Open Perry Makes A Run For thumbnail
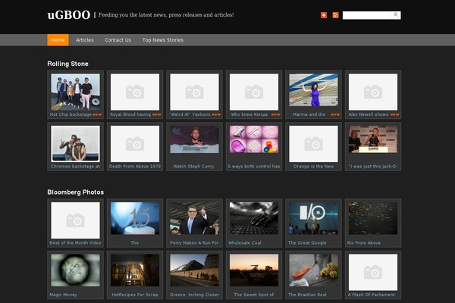455x303 pixels. 194,218
